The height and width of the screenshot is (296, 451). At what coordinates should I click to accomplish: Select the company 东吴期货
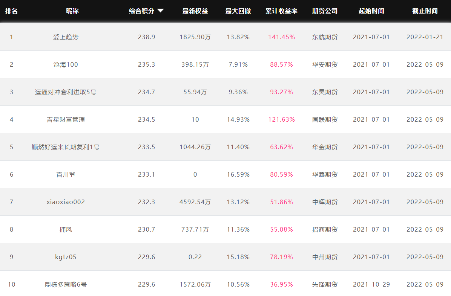325,92
